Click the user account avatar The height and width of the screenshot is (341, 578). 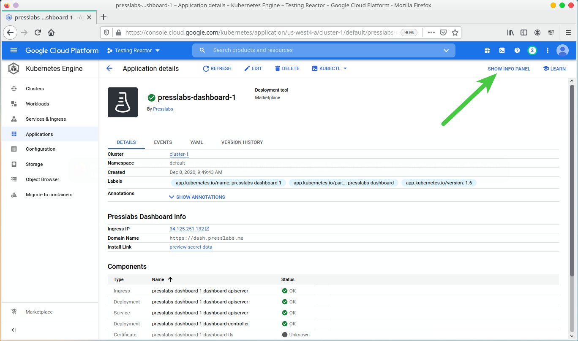[x=563, y=50]
